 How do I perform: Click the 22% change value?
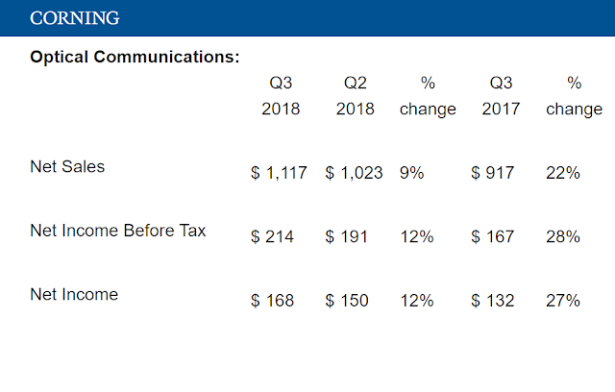[x=563, y=173]
